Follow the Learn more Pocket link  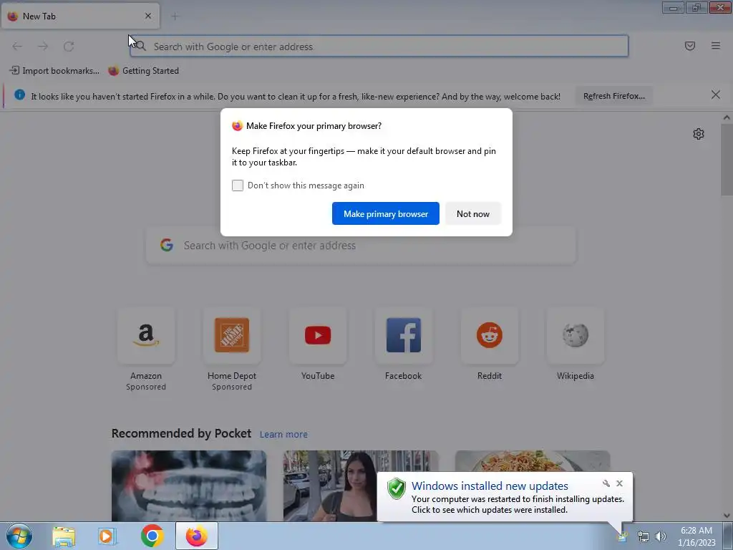(283, 435)
